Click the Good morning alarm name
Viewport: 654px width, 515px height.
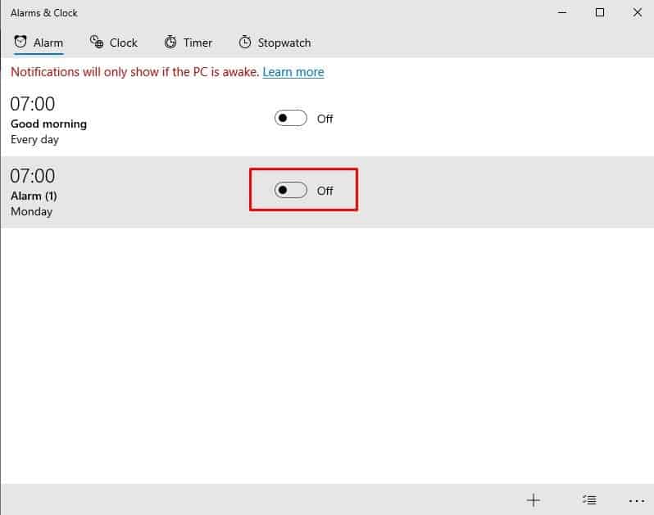pos(49,124)
